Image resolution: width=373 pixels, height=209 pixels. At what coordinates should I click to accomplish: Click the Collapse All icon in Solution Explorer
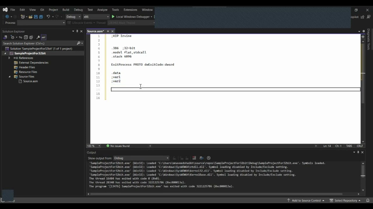(26, 37)
